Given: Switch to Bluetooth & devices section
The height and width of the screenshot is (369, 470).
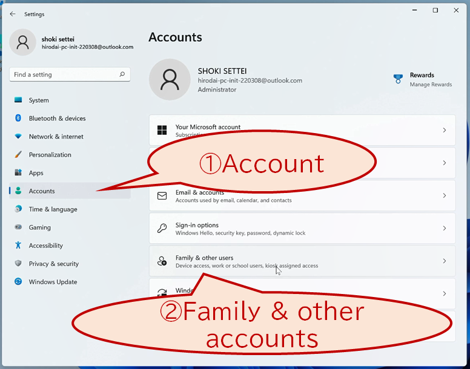Looking at the screenshot, I should pos(70,118).
